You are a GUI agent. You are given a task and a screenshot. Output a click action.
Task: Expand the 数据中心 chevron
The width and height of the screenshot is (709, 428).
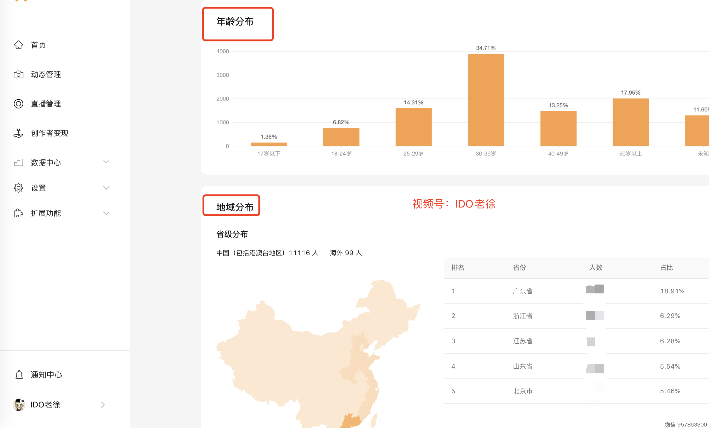pos(106,162)
